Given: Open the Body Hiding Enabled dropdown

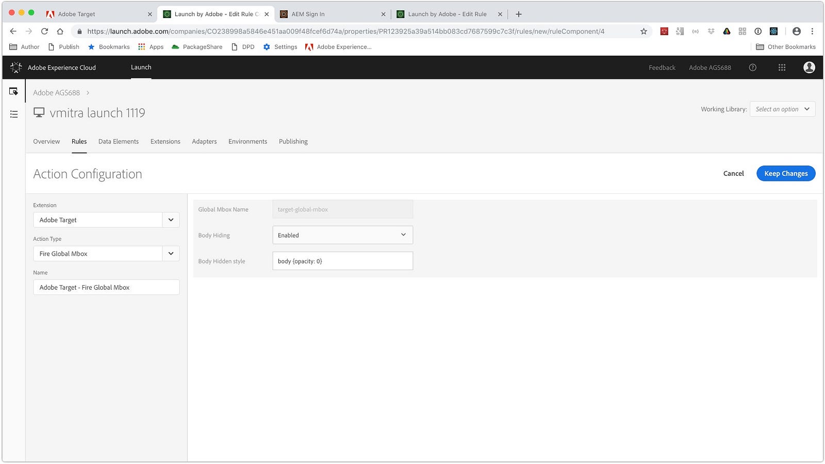Looking at the screenshot, I should point(342,235).
